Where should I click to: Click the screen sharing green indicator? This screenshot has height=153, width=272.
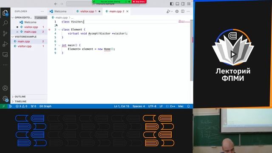(112, 2)
